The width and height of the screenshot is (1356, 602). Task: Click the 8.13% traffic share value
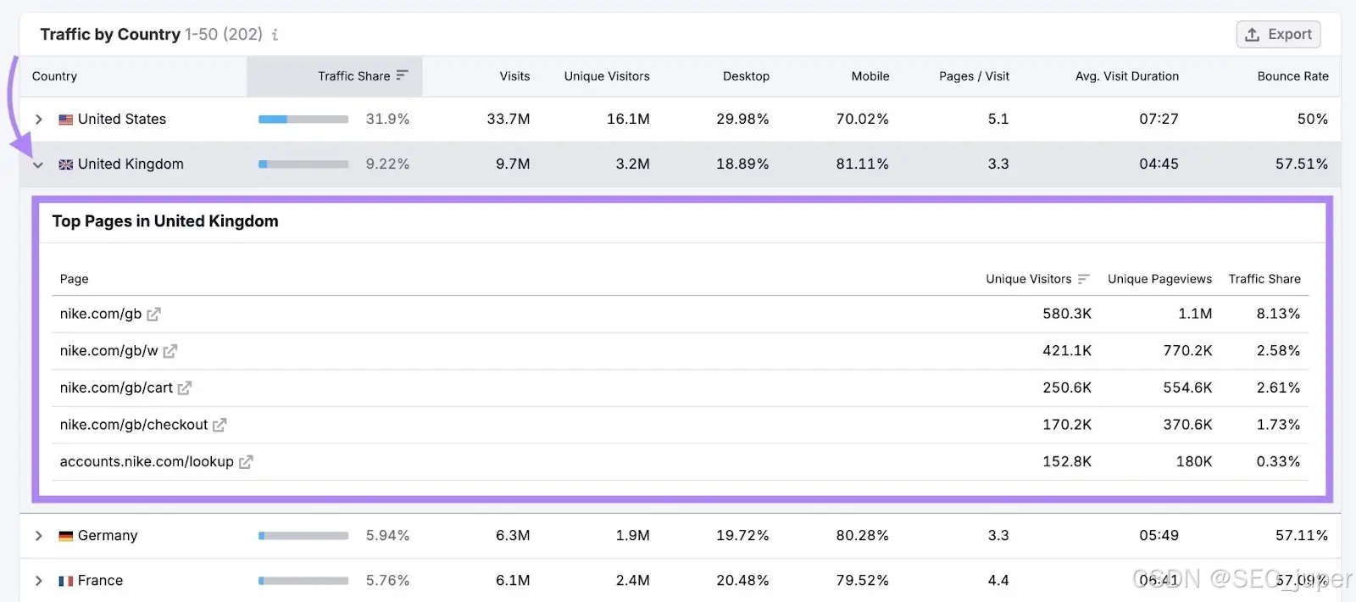click(x=1278, y=314)
